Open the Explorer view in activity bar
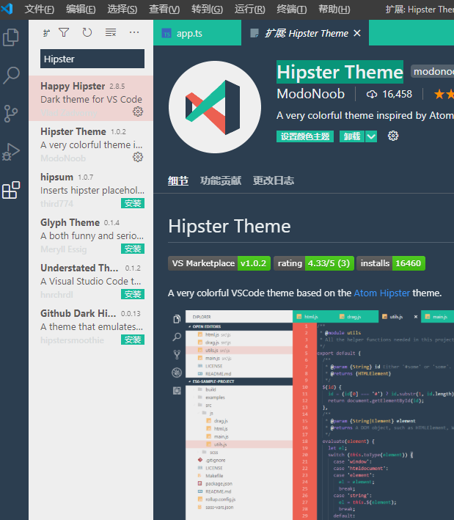Screen dimensions: 454x520 click(11, 37)
